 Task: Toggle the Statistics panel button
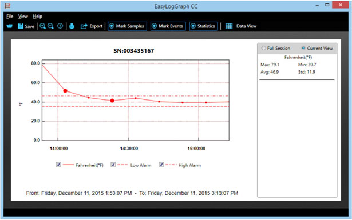click(x=203, y=26)
